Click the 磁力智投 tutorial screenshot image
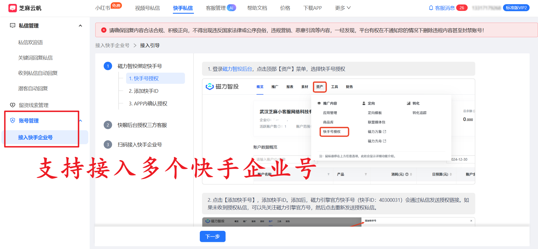This screenshot has width=538, height=249. tap(338, 132)
